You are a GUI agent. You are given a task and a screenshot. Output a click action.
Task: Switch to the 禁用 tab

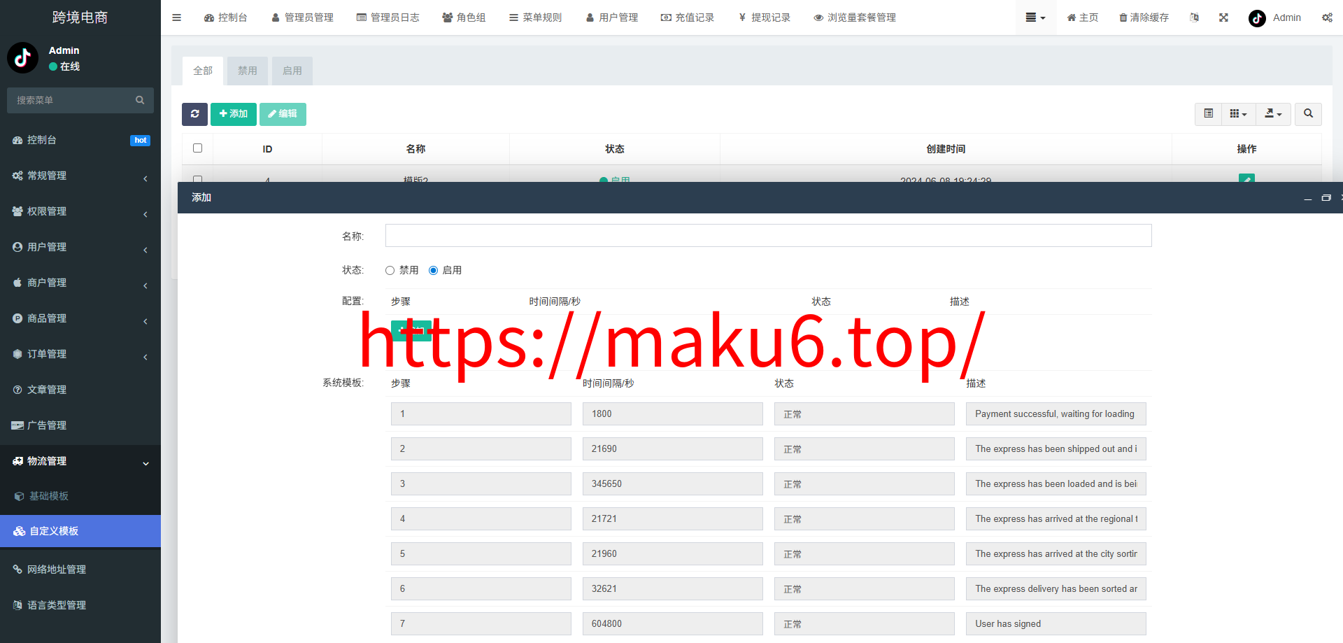click(x=247, y=71)
